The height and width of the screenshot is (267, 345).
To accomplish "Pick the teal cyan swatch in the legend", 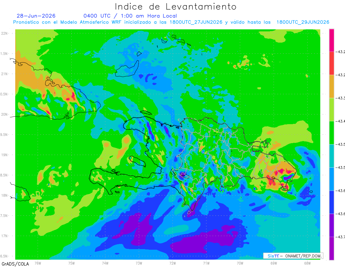I will pyautogui.click(x=331, y=156).
